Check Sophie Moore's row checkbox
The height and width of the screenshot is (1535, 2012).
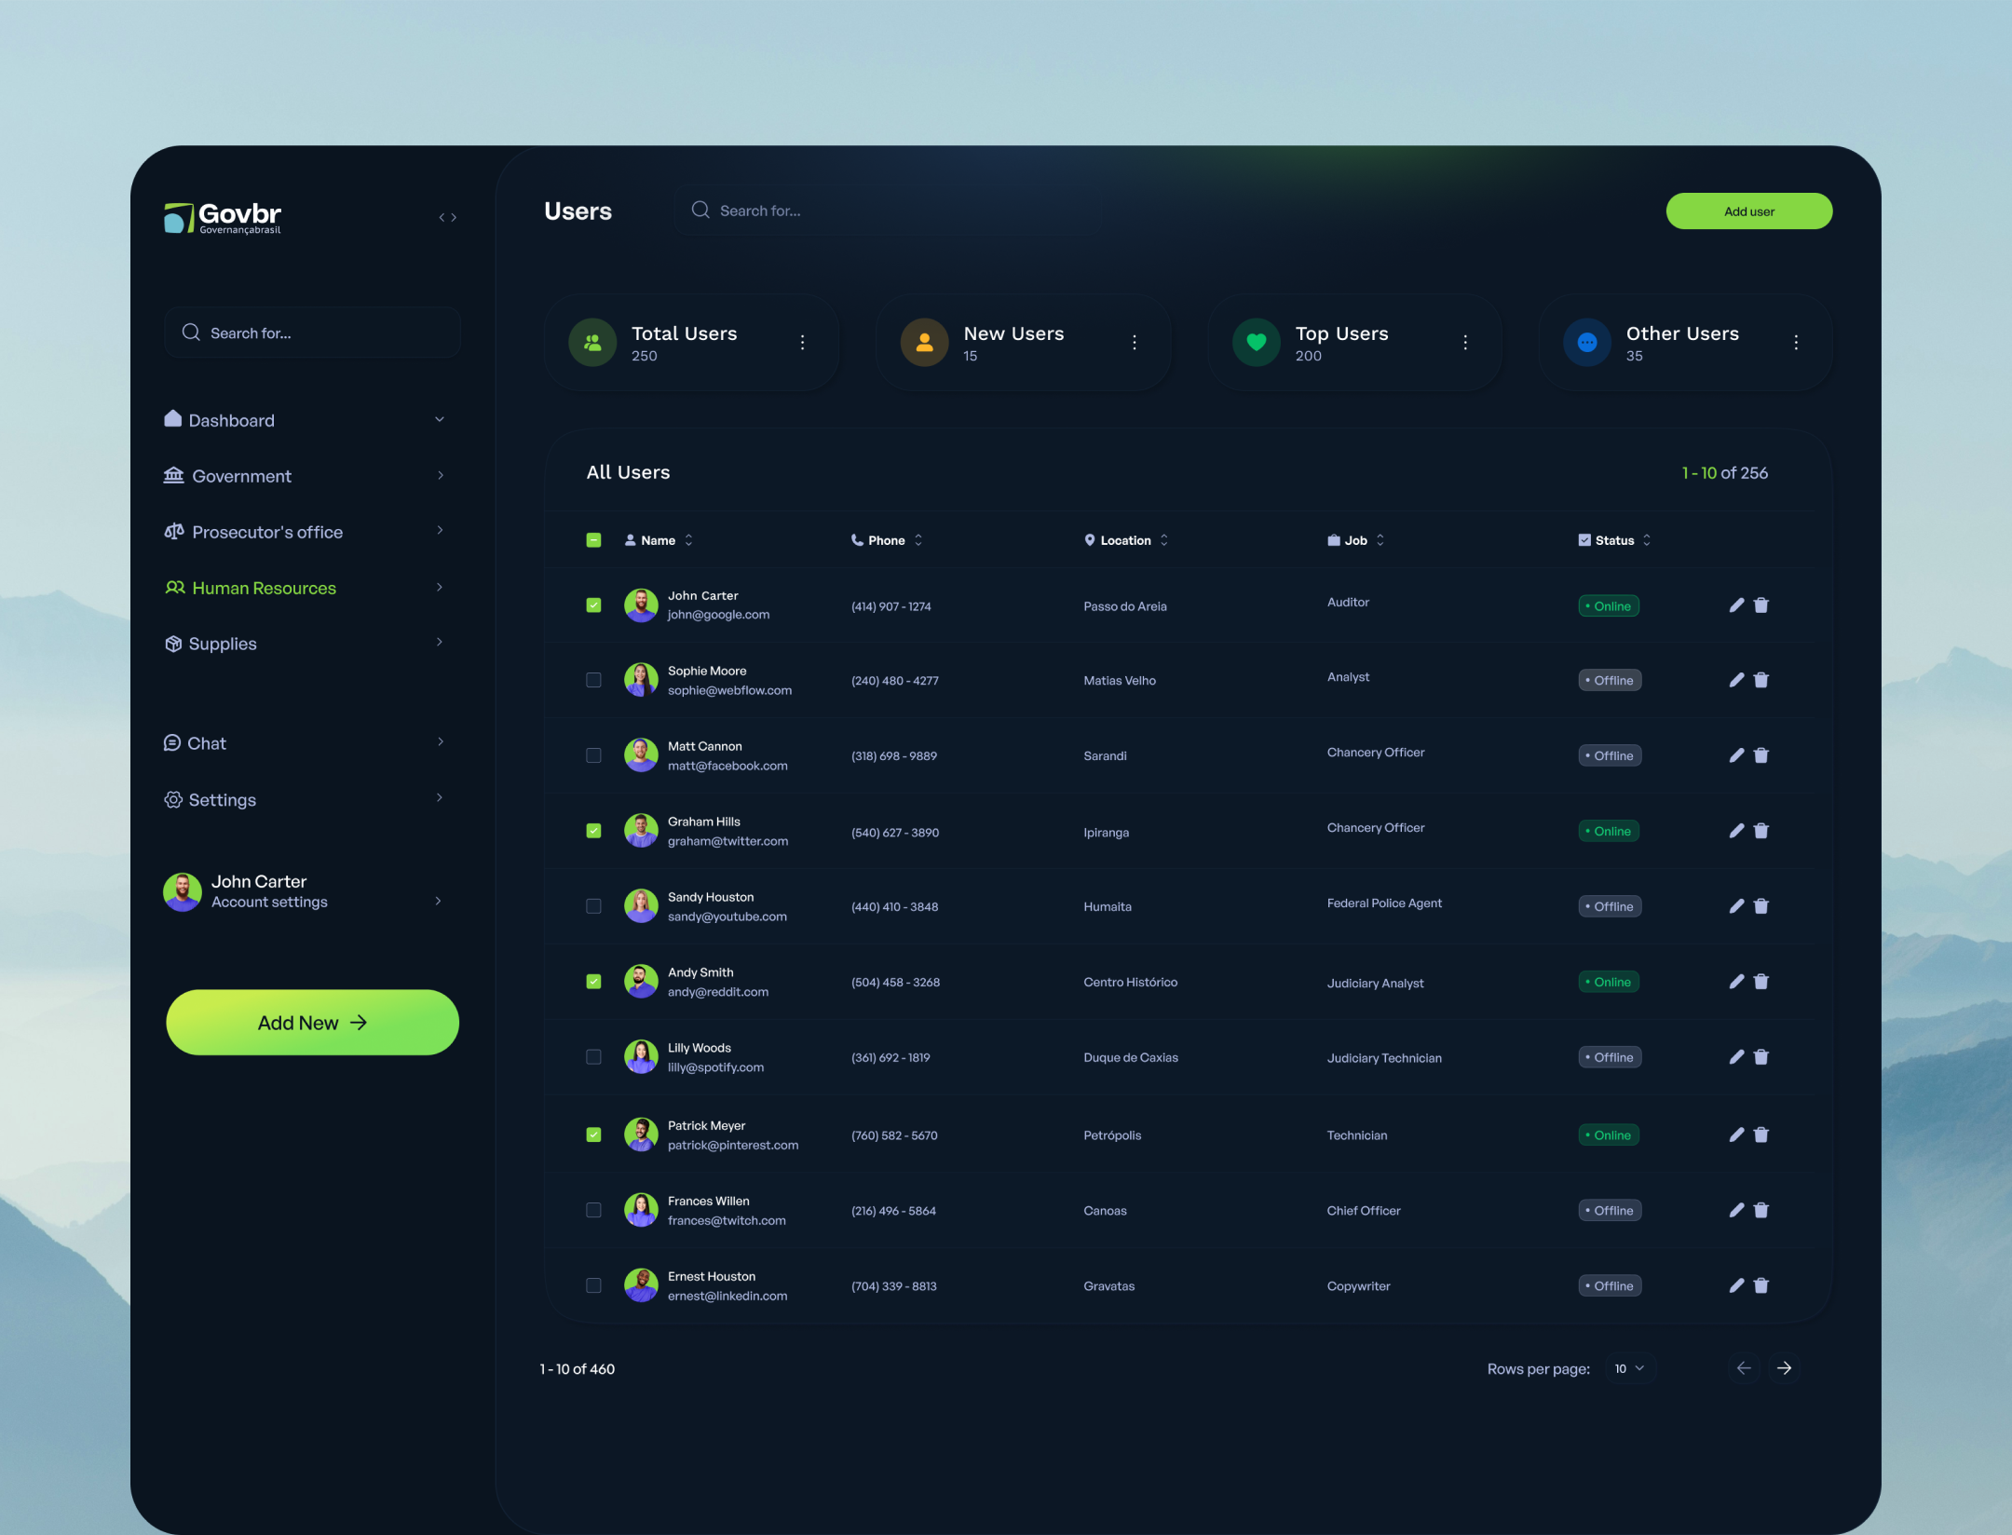593,680
